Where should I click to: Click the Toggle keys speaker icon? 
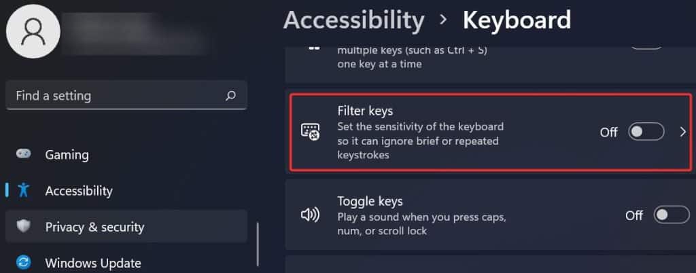(310, 215)
